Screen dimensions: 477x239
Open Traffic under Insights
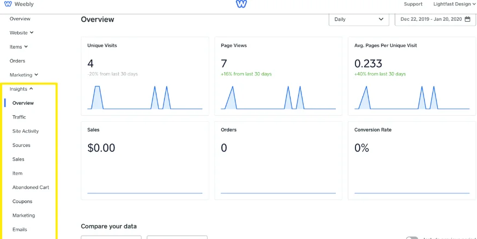(19, 117)
